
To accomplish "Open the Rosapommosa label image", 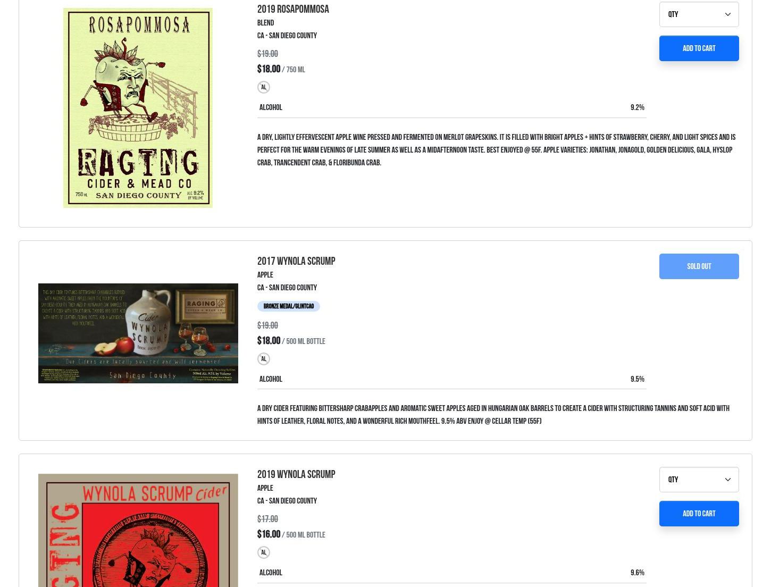I will click(138, 108).
